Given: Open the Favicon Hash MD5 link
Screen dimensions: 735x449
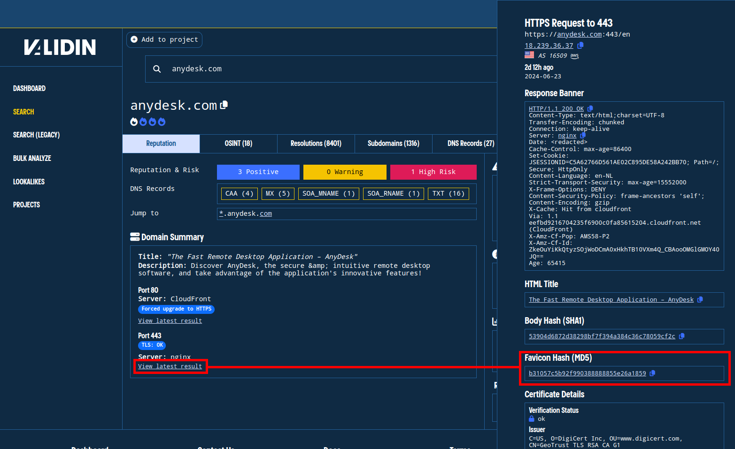Looking at the screenshot, I should click(x=588, y=373).
